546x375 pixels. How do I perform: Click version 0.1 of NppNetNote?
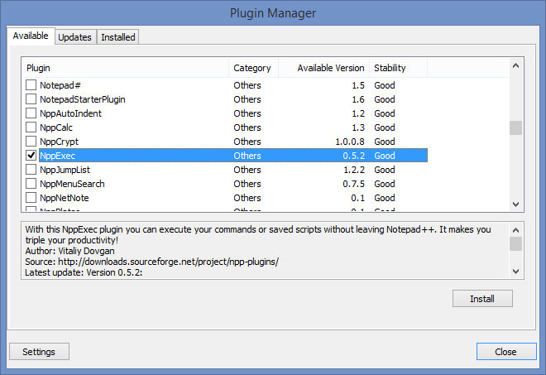(x=357, y=198)
